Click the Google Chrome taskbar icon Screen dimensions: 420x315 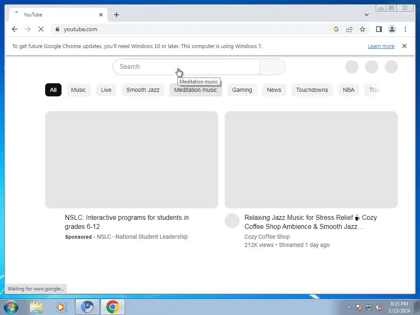[x=112, y=307]
